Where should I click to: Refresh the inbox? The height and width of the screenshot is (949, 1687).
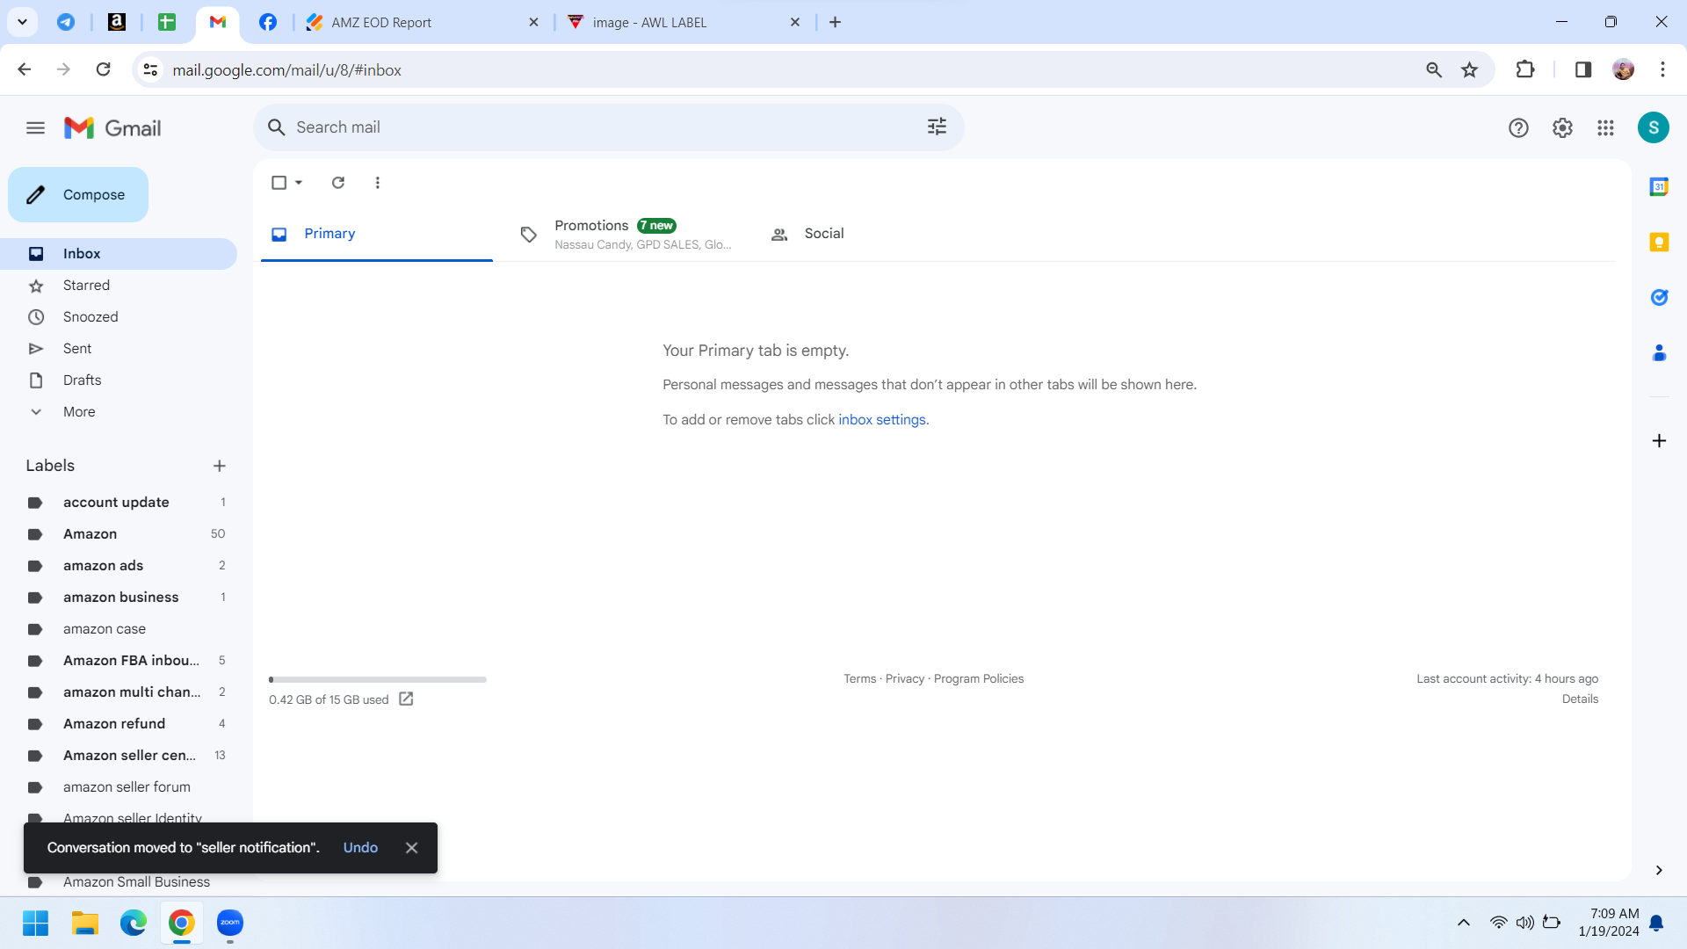coord(338,183)
